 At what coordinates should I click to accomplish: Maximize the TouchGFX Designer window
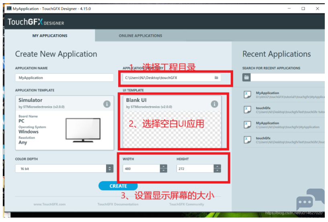(303, 8)
